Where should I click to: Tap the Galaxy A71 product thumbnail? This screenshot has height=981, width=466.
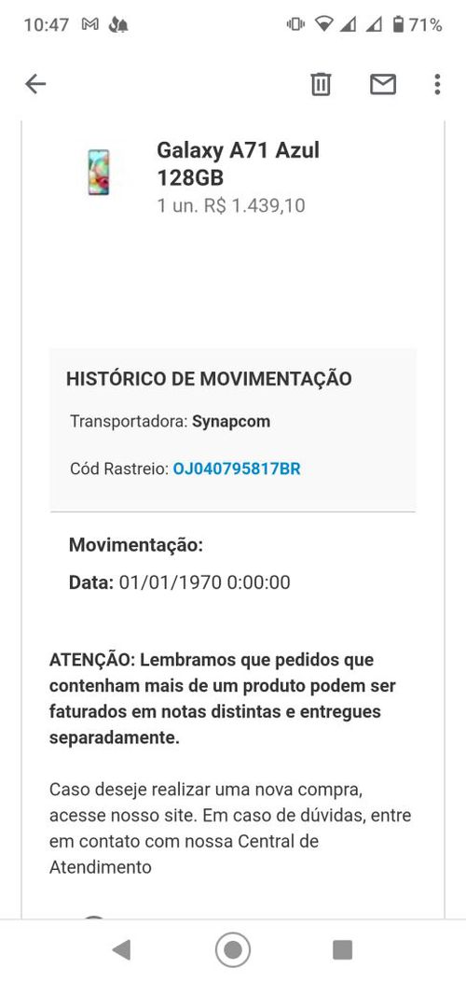pos(98,172)
